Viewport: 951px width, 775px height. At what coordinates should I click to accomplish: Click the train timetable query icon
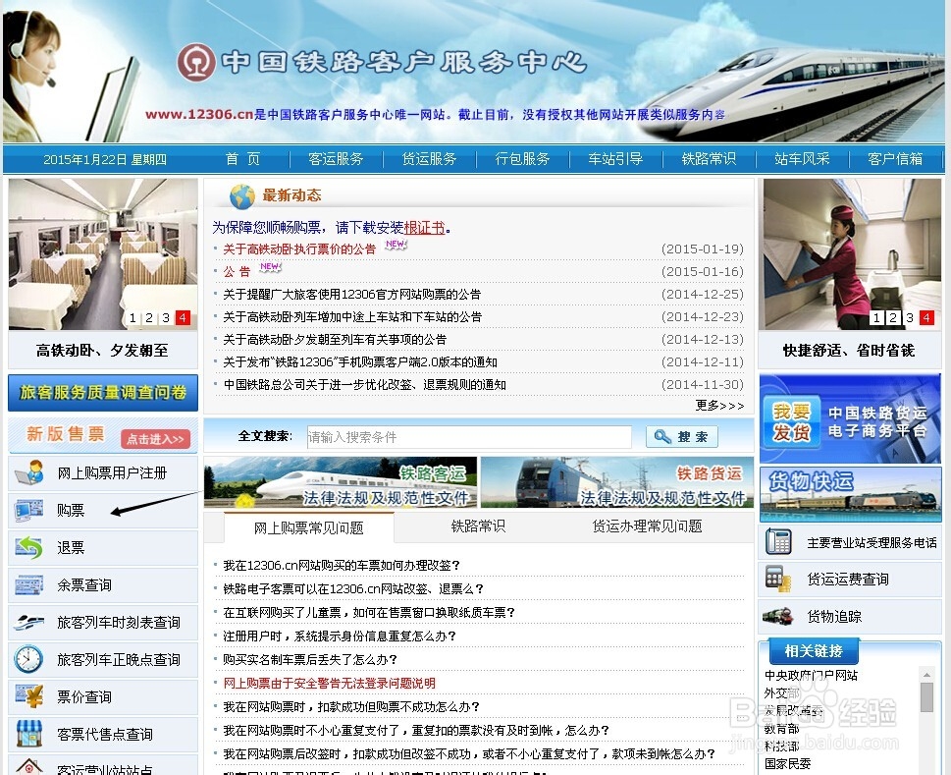[x=28, y=623]
